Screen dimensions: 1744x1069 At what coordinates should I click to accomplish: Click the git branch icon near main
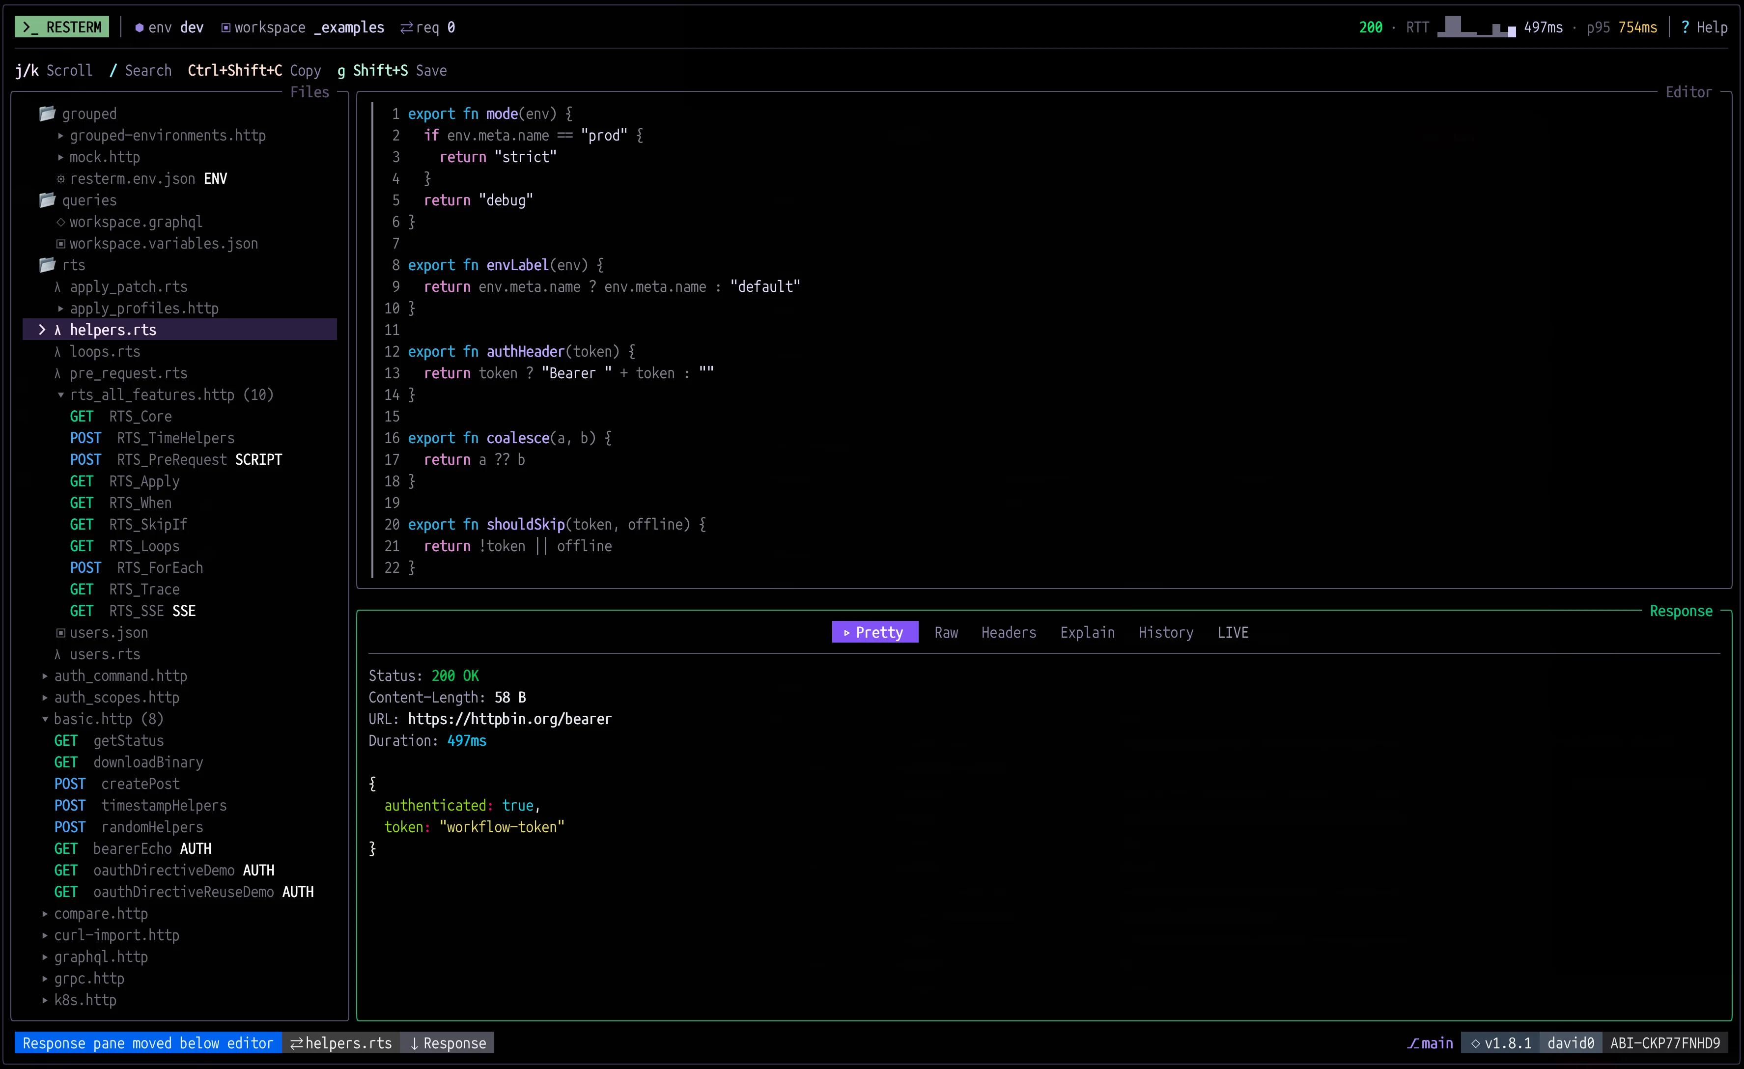1413,1043
